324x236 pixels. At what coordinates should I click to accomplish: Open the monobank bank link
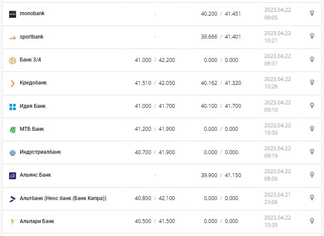pyautogui.click(x=32, y=13)
